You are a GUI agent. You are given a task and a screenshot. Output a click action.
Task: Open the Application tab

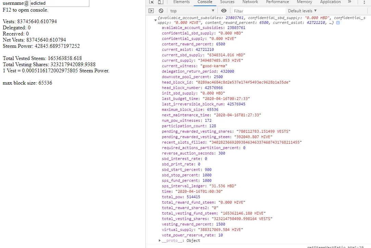pyautogui.click(x=330, y=2)
